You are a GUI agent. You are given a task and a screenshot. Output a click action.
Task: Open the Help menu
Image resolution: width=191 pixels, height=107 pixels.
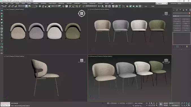[x=112, y=3]
